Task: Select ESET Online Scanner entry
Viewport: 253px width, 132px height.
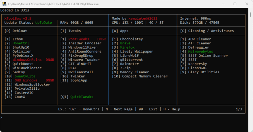Action: pos(204,55)
